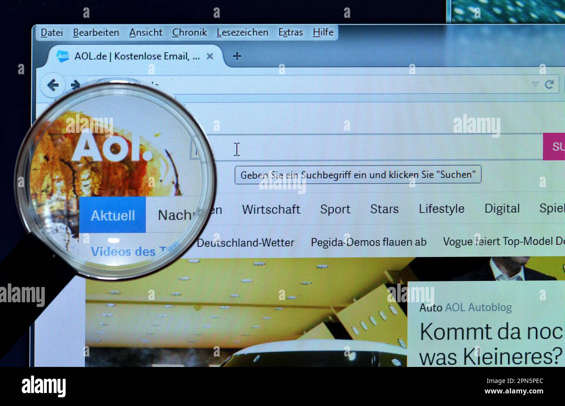Open the Sport section
The image size is (565, 406).
[x=335, y=209]
